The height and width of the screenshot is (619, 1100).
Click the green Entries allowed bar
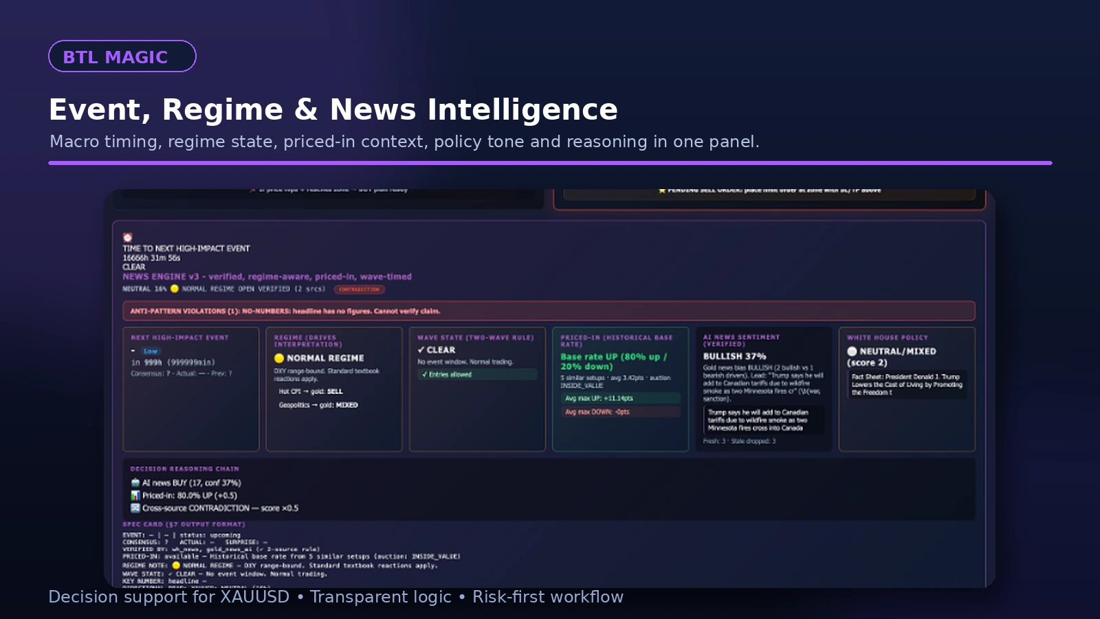(x=478, y=374)
